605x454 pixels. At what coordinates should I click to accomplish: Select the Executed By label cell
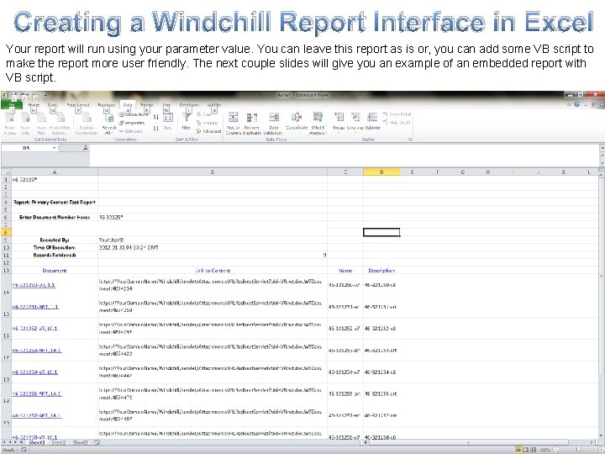55,240
